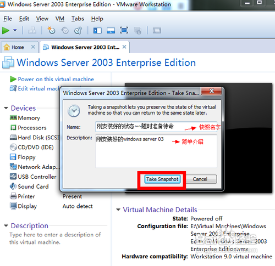Click Cancel in the snapshot dialog
This screenshot has height=266, width=275.
point(200,179)
